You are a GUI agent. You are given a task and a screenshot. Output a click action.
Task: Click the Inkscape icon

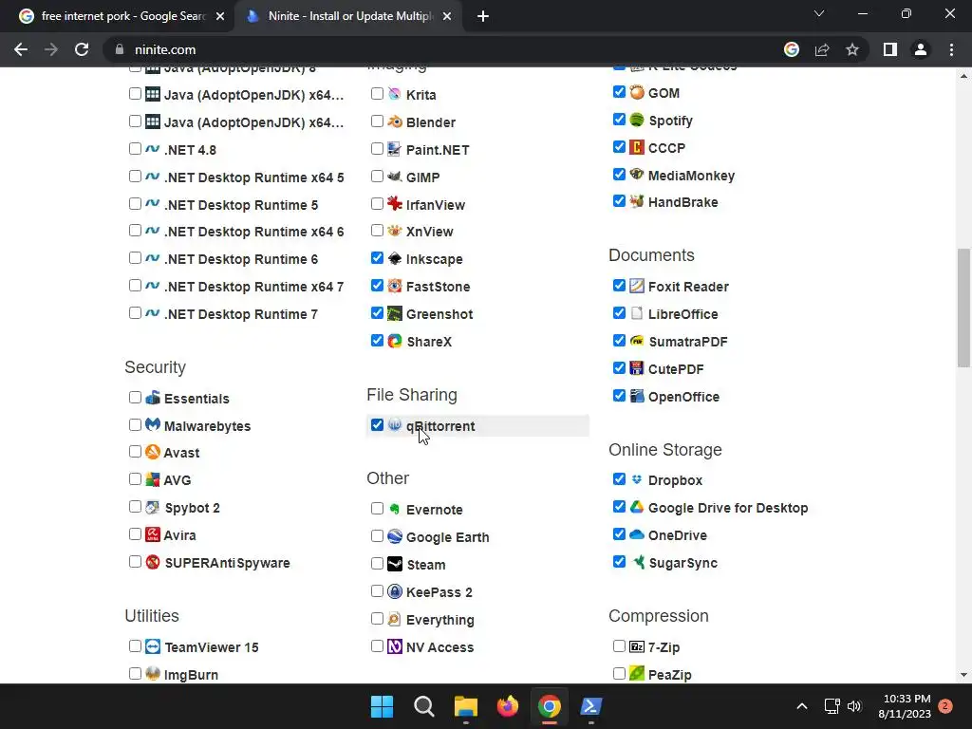click(395, 258)
